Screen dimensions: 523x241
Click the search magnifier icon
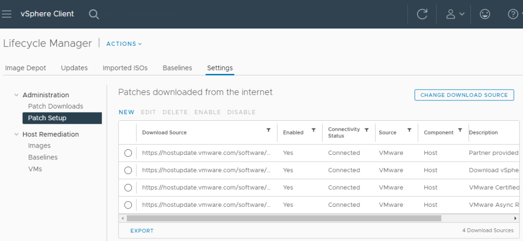[x=94, y=14]
